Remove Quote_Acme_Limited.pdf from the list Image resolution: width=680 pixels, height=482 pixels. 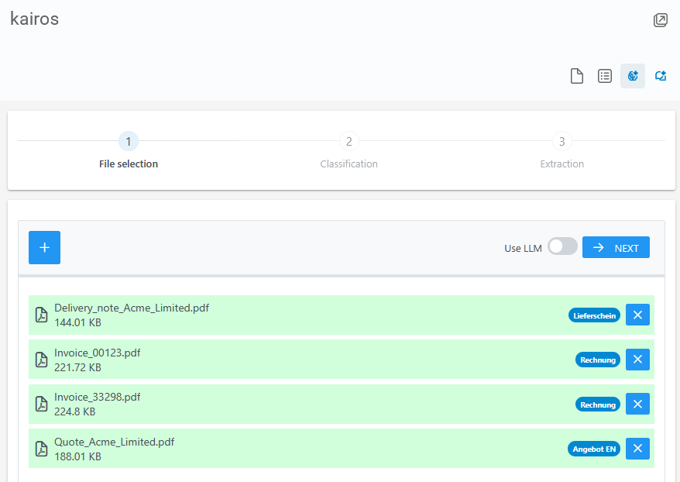pos(637,449)
